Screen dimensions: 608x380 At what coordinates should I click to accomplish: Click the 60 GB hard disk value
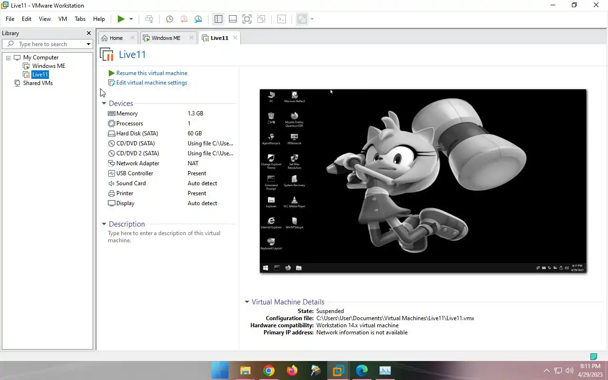(195, 133)
